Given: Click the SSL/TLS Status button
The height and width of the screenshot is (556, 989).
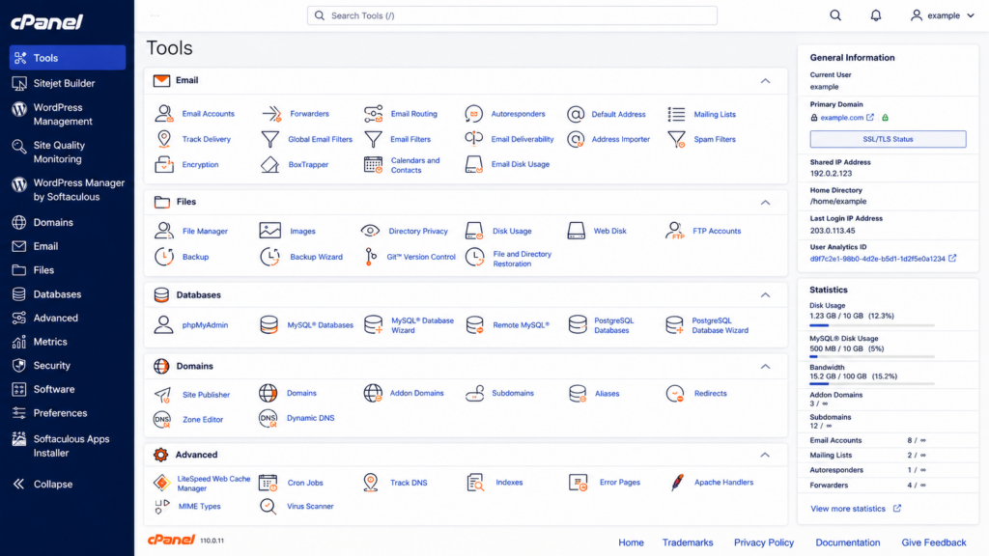Looking at the screenshot, I should coord(888,139).
